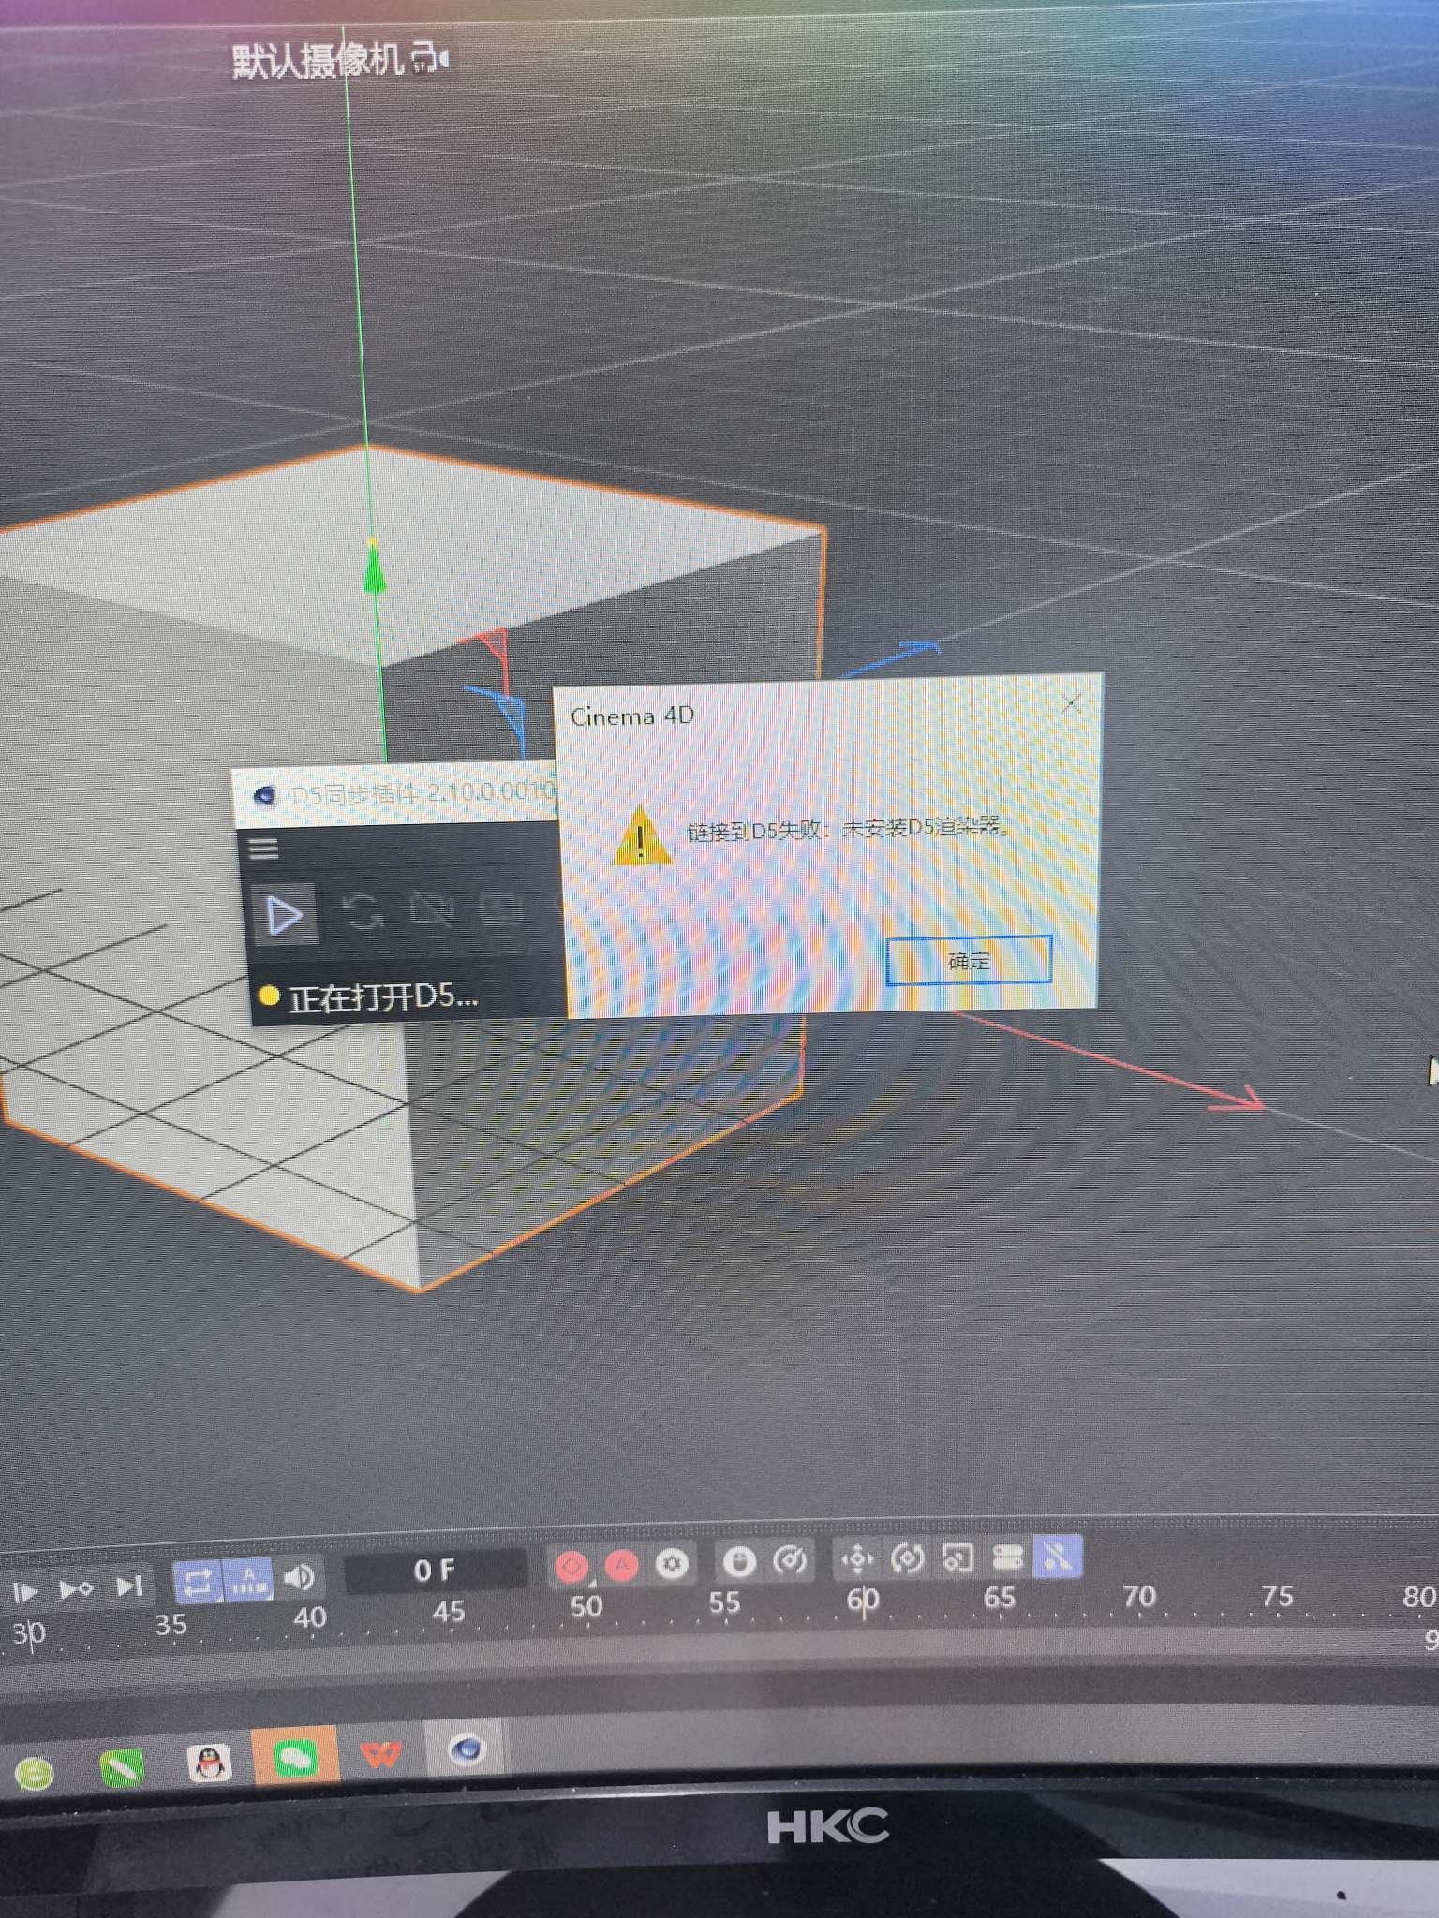Toggle timeline loop playback button
This screenshot has height=1918, width=1439.
tap(197, 1581)
